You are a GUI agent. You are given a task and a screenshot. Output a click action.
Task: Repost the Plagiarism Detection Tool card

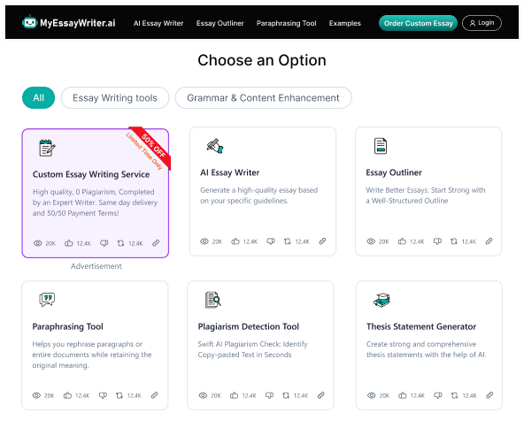(286, 395)
